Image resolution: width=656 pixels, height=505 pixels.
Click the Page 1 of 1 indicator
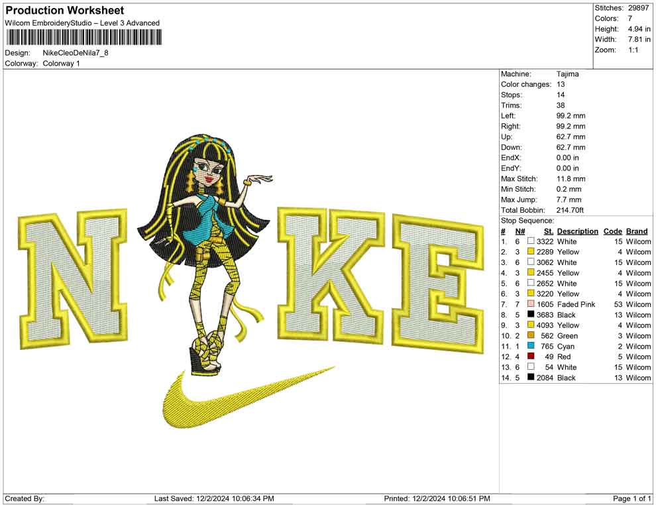pos(631,498)
